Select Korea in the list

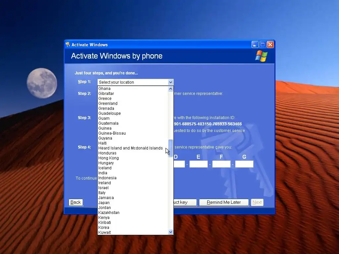(133, 228)
